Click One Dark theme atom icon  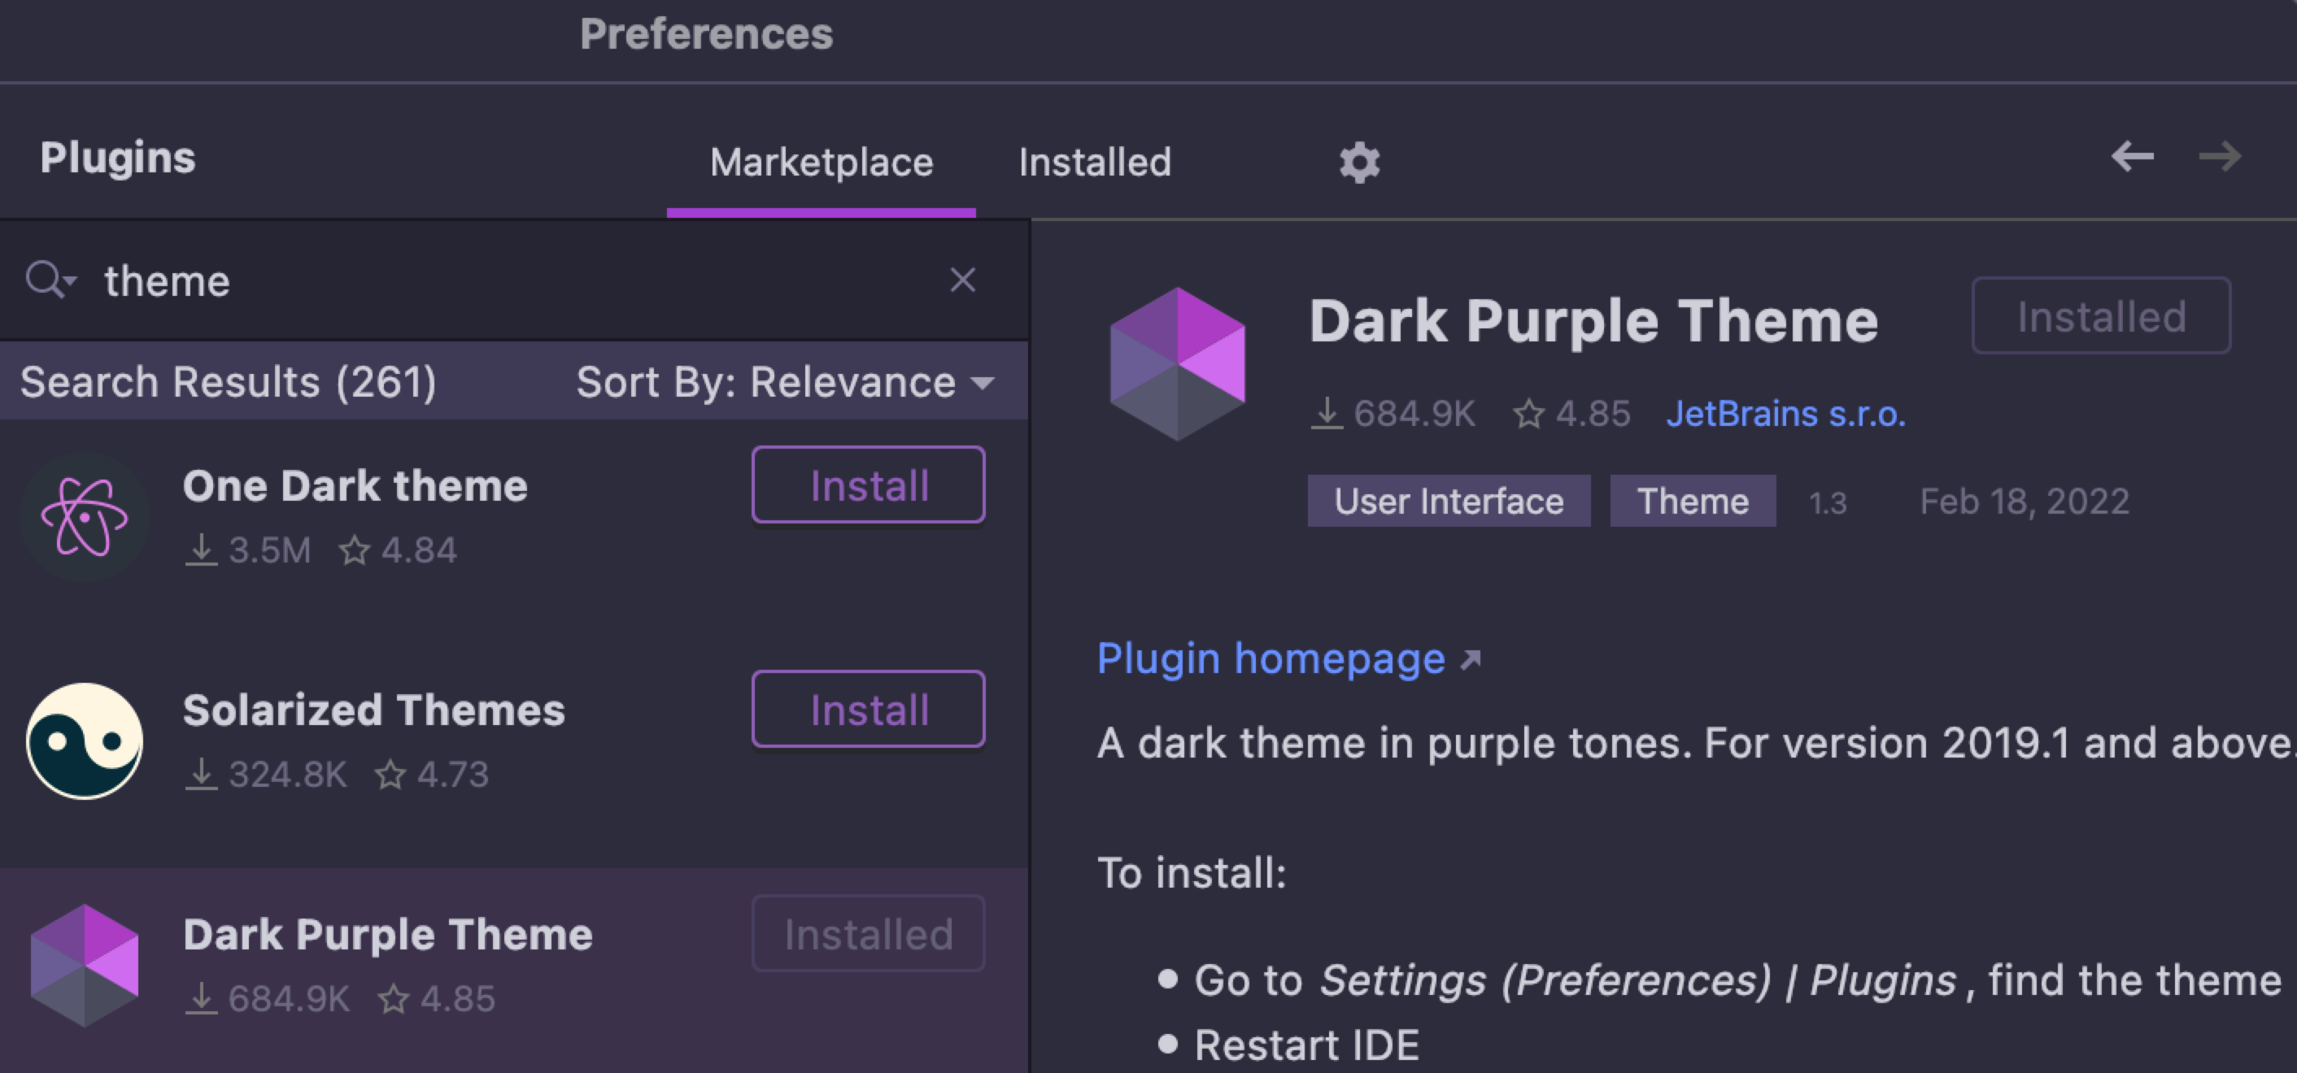click(85, 517)
